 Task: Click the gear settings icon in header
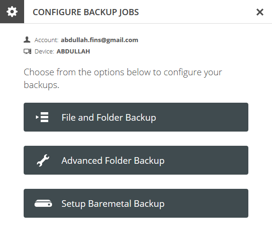[12, 12]
